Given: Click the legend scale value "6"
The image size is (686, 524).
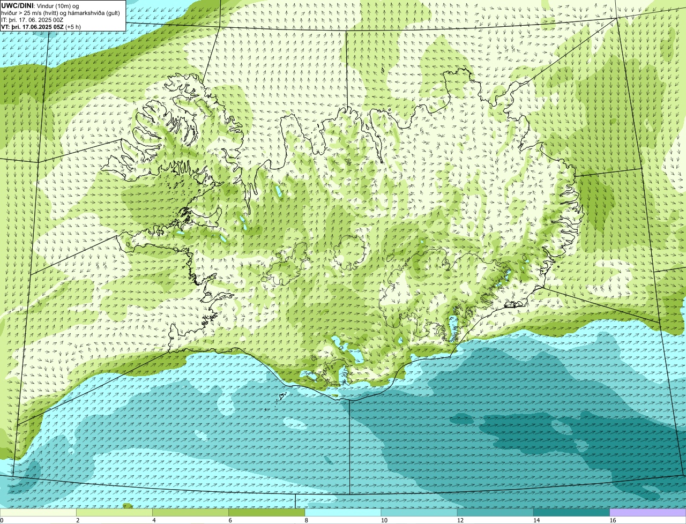Looking at the screenshot, I should coord(230,520).
